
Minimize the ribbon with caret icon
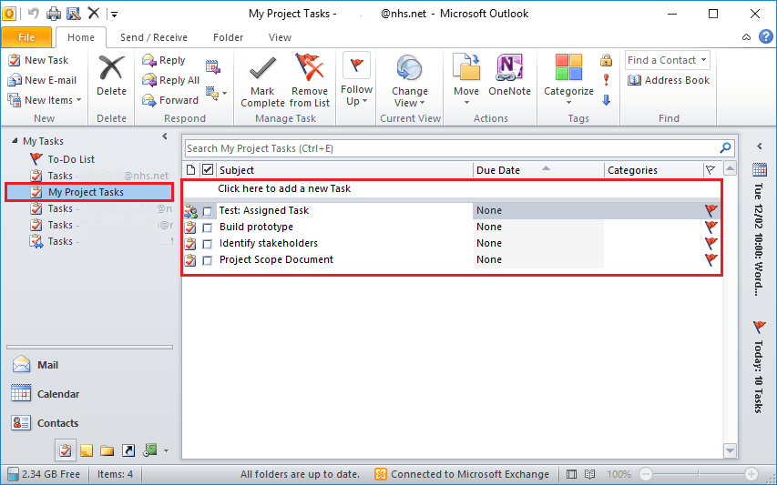[746, 37]
